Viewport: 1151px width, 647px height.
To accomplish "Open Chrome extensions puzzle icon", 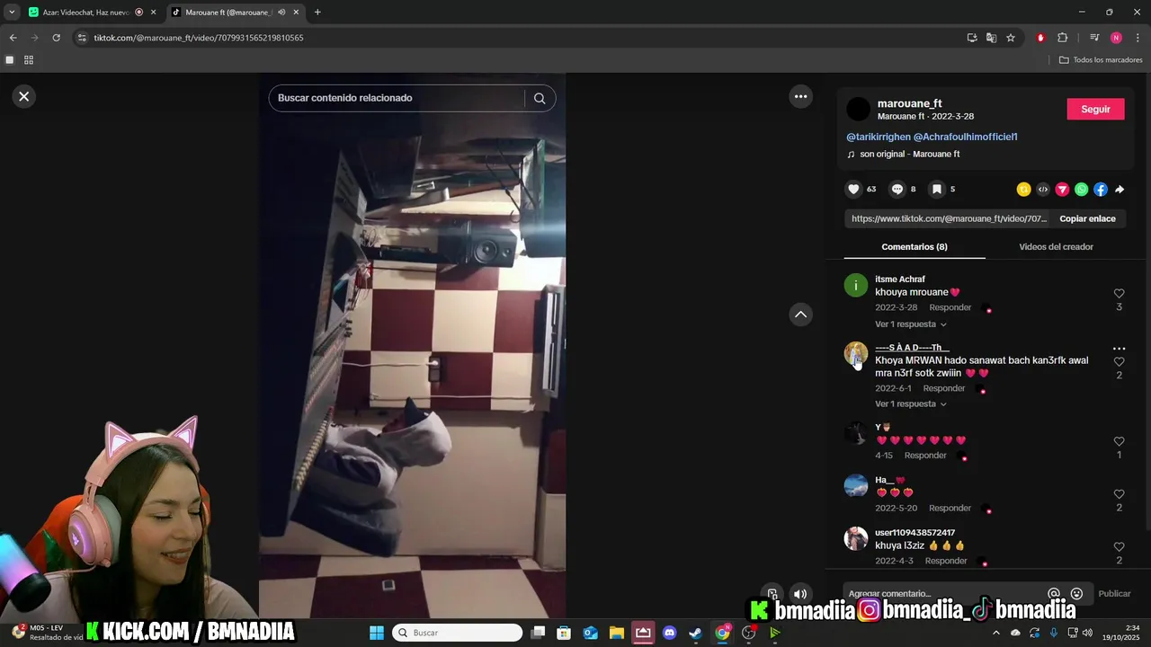I will [x=1062, y=38].
